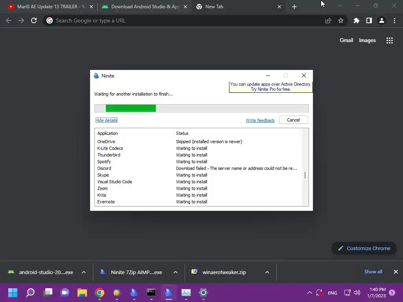This screenshot has height=302, width=403.
Task: Cancel the Ninite installation
Action: coord(294,120)
